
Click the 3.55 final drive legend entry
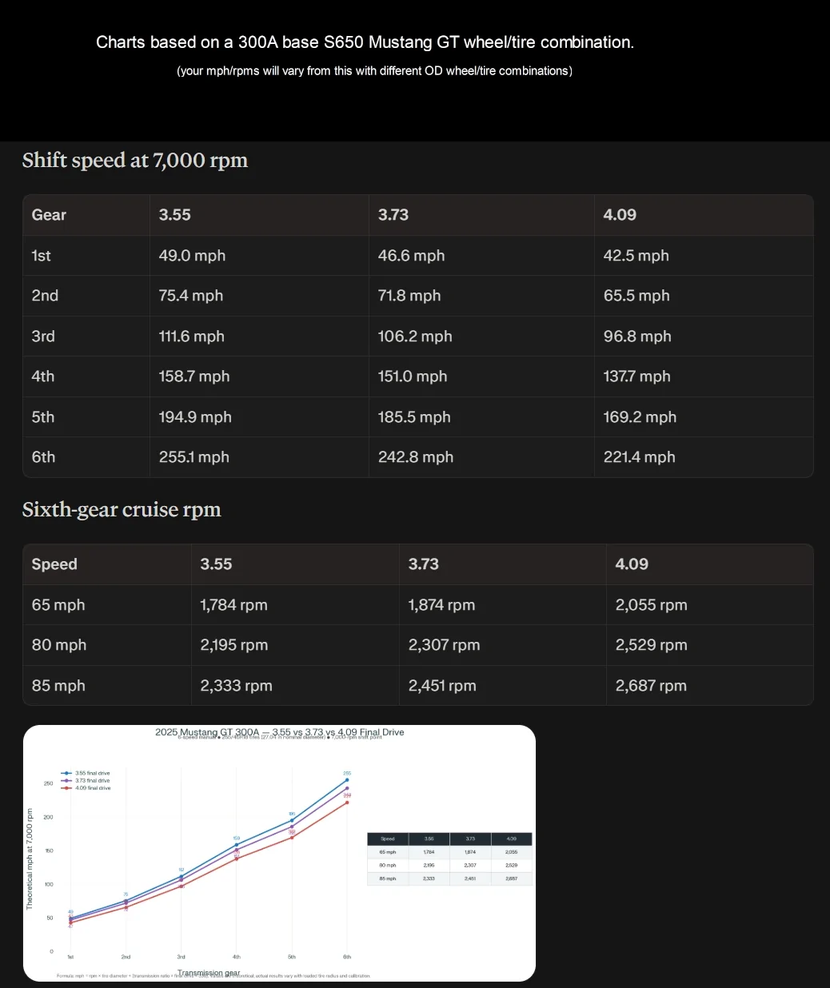(86, 773)
